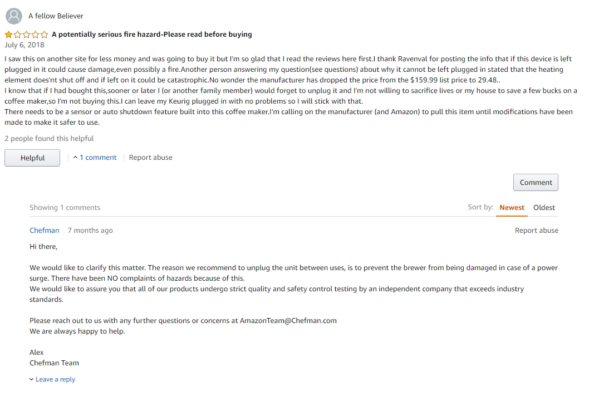Open the review title about fire hazard
The image size is (594, 396).
point(151,35)
